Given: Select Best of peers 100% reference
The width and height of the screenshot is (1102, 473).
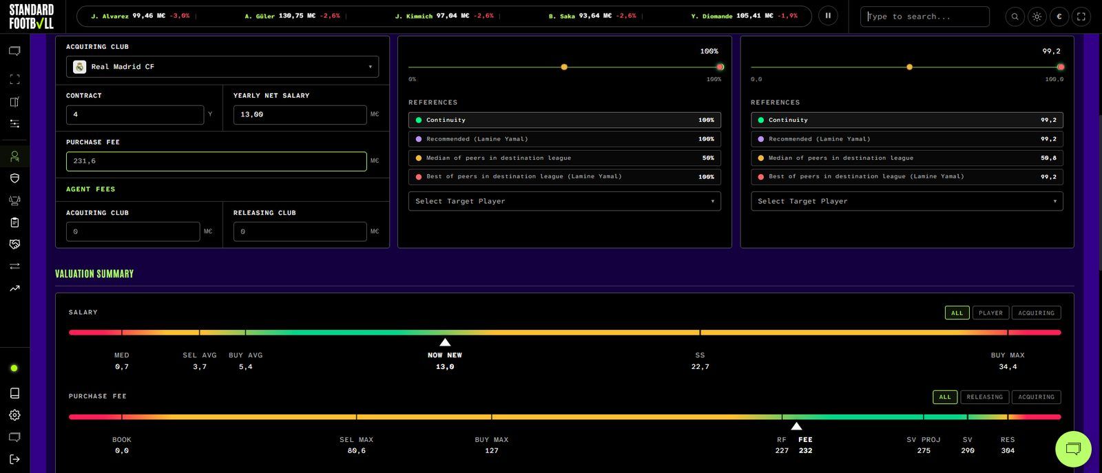Looking at the screenshot, I should coord(565,177).
